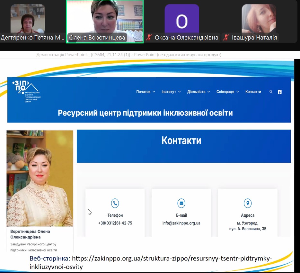Click the info@zakinppo.org.ua email address
Viewport: 300px width, 273px height.
(x=181, y=223)
